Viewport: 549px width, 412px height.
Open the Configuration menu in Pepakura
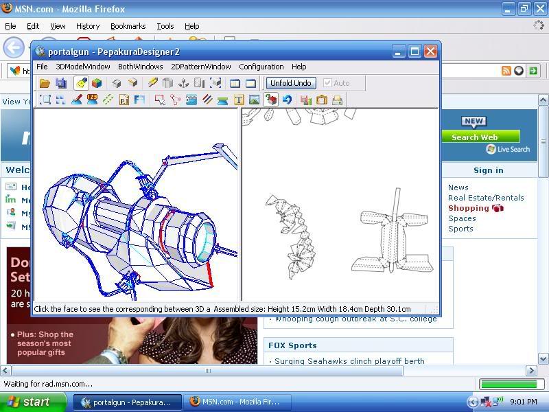click(261, 67)
